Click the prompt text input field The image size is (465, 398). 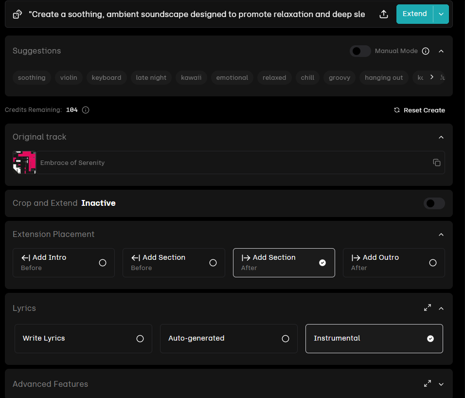[197, 14]
